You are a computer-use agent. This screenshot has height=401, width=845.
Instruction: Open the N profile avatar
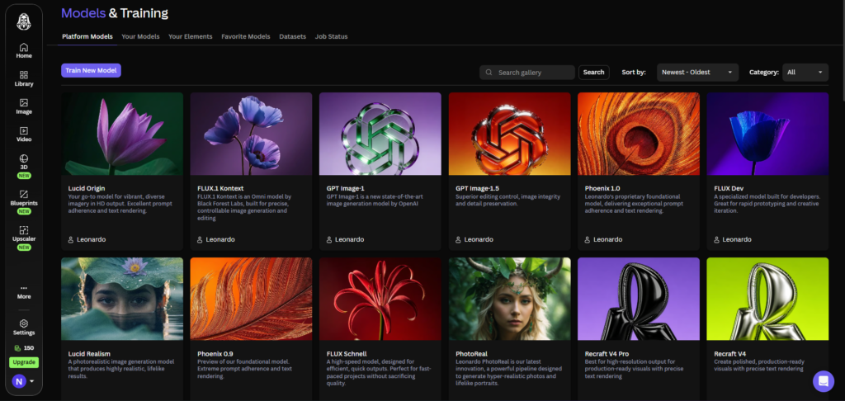tap(19, 381)
